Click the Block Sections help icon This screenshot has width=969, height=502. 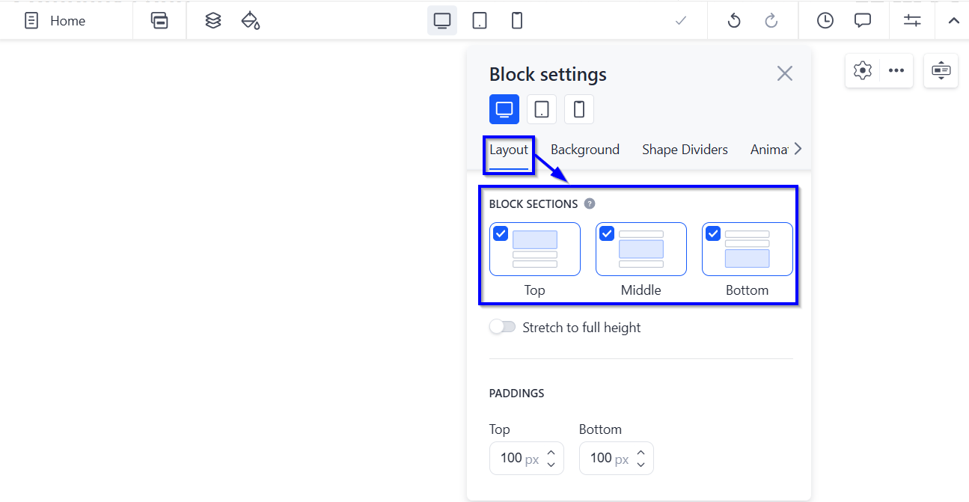590,203
